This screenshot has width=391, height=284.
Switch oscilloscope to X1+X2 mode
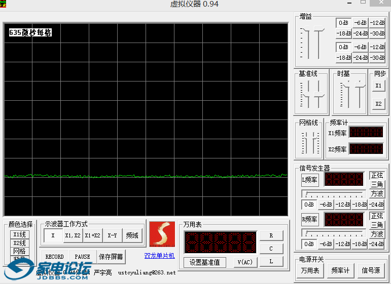pyautogui.click(x=92, y=235)
